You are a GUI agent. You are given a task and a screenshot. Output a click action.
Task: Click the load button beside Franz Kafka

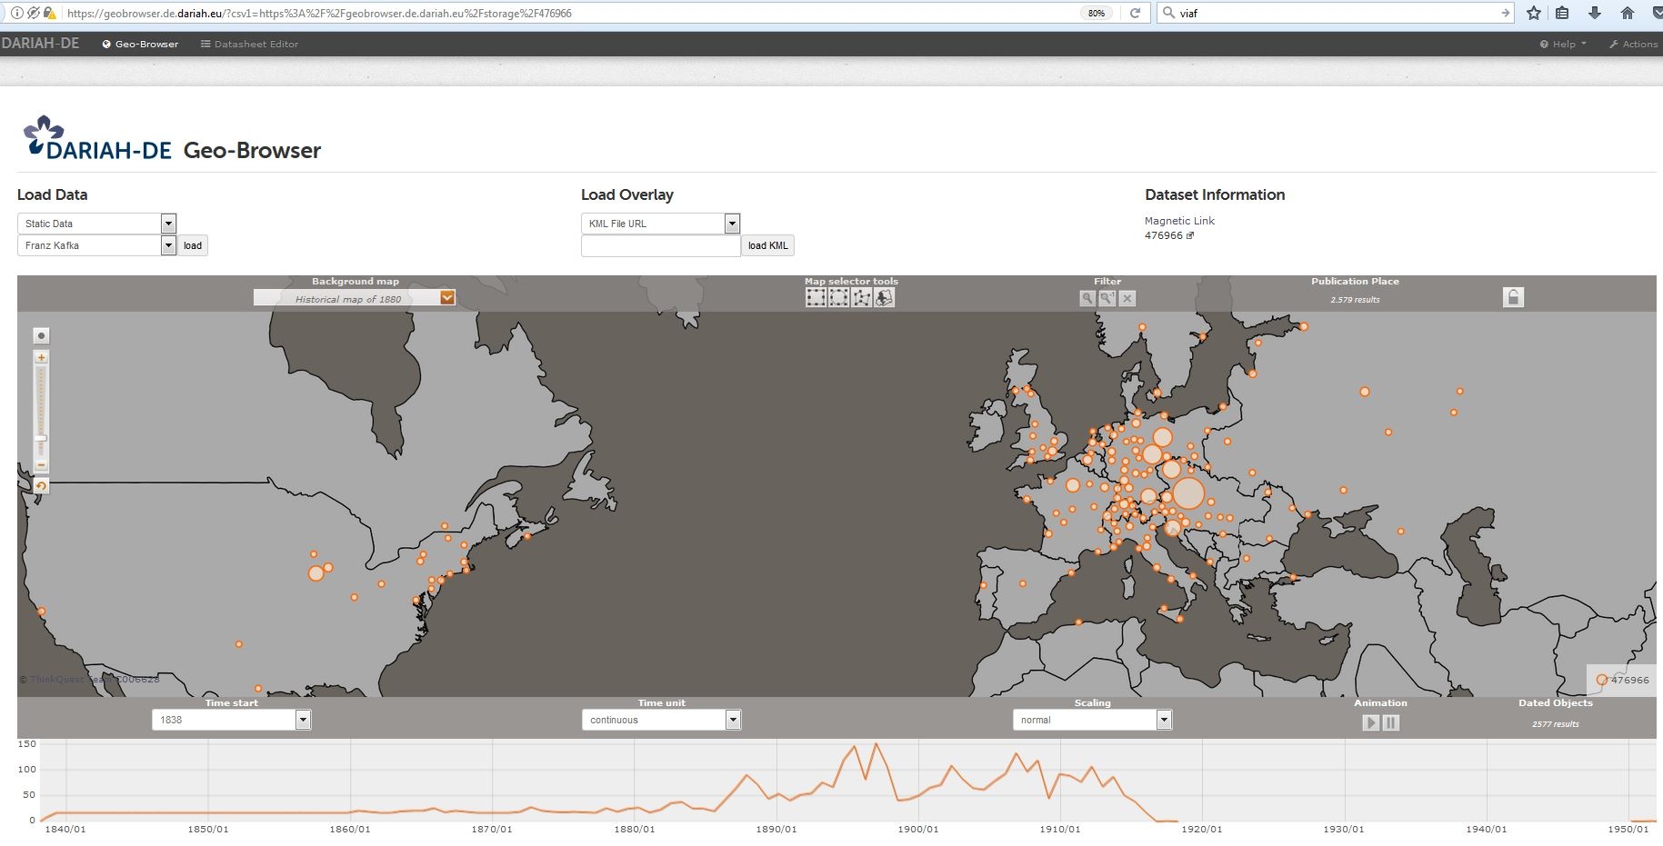point(193,245)
